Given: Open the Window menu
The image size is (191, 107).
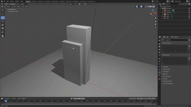Looking at the screenshot, I should point(17,1).
